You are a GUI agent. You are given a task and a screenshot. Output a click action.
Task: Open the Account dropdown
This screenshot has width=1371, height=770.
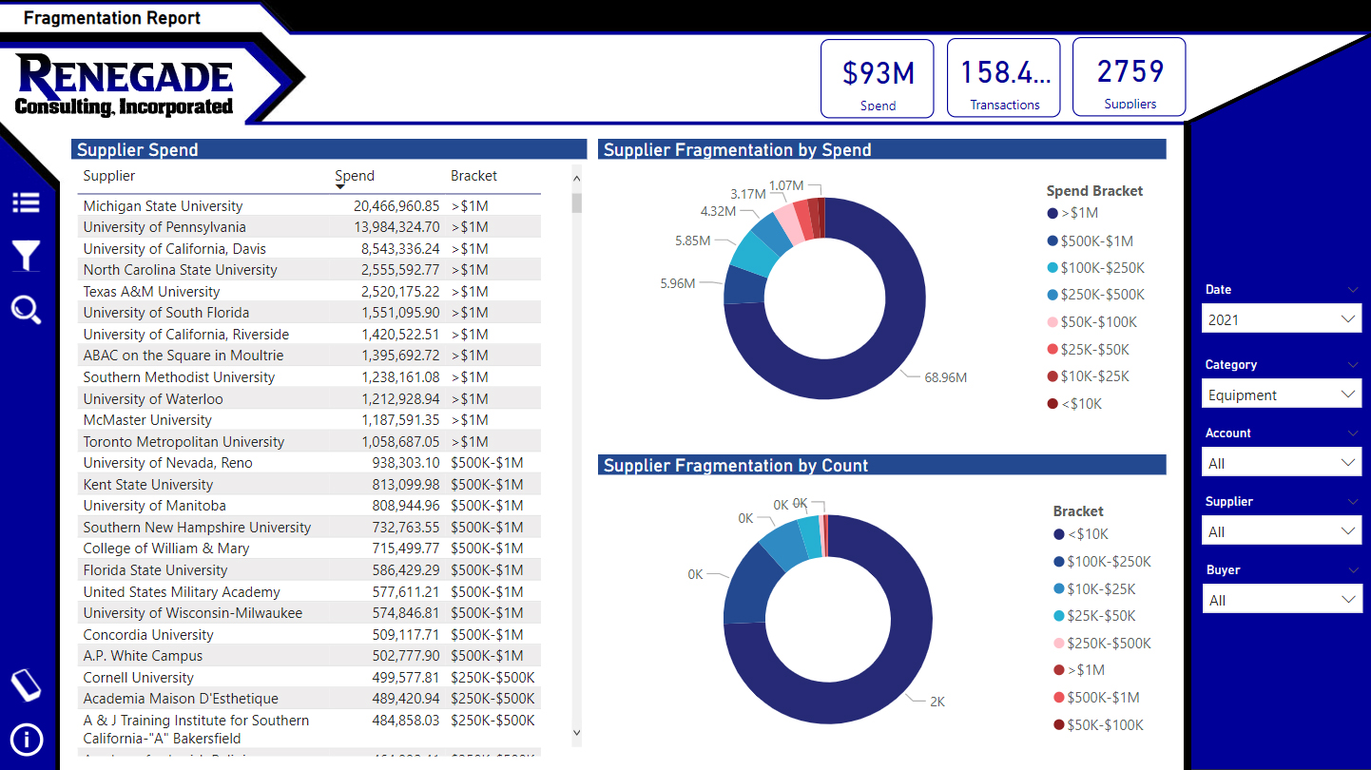(x=1282, y=463)
